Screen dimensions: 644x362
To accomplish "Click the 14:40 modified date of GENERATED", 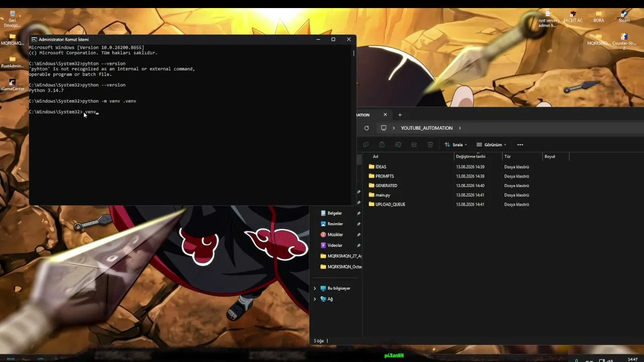I will pyautogui.click(x=470, y=186).
